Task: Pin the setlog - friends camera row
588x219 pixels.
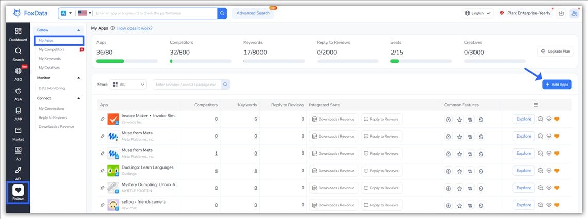Action: point(102,205)
